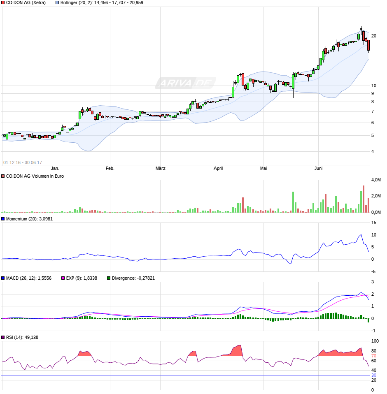Click the blue RSI threshold label '30'

(374, 375)
